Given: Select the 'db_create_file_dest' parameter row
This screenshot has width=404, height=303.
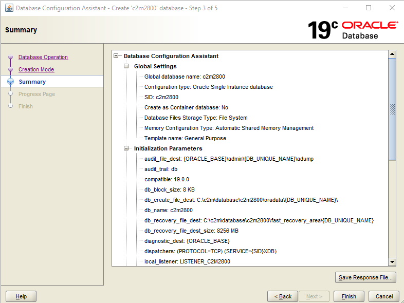Looking at the screenshot, I should tap(241, 200).
